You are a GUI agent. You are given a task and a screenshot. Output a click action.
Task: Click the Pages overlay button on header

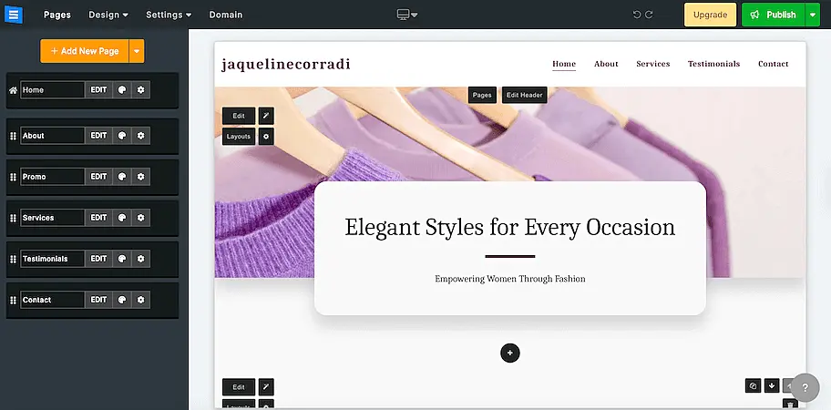482,96
